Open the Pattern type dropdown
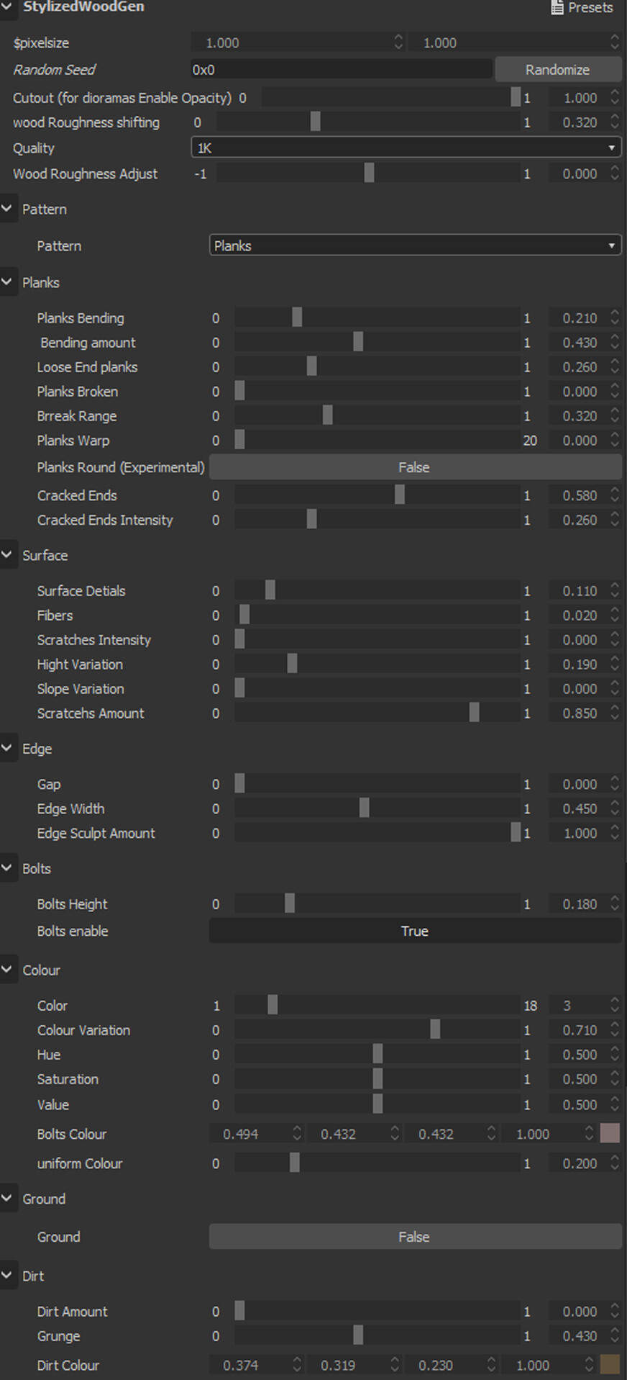The image size is (627, 1380). click(414, 245)
